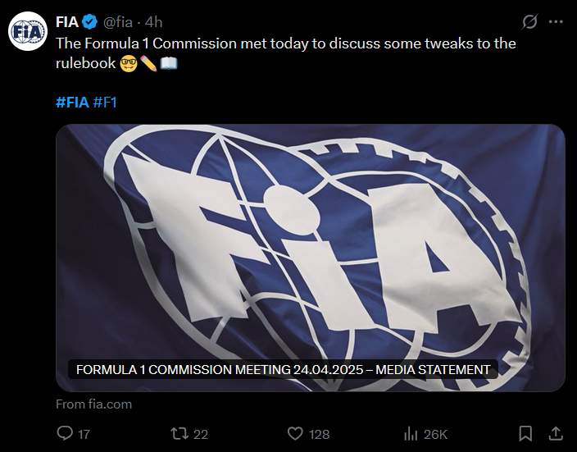
Task: Reply to the post via speech bubble icon
Action: coord(65,433)
